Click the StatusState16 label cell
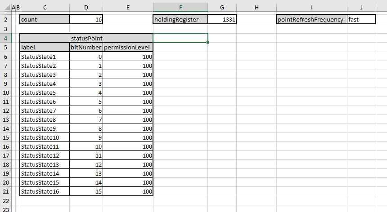This screenshot has width=387, height=212. (45, 191)
